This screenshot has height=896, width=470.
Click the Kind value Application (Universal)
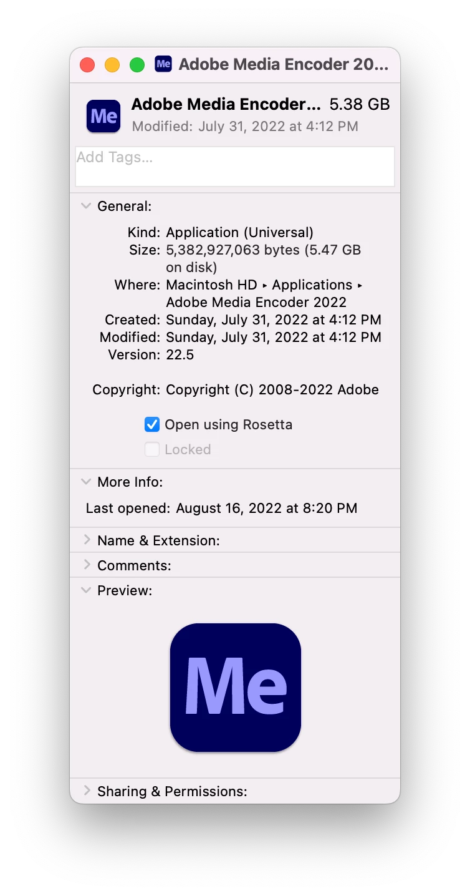[240, 233]
